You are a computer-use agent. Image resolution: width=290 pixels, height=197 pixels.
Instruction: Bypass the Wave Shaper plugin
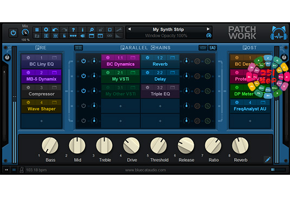point(28,103)
